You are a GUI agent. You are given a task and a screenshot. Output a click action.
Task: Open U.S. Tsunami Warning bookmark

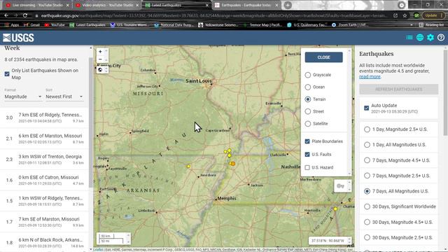pos(129,25)
